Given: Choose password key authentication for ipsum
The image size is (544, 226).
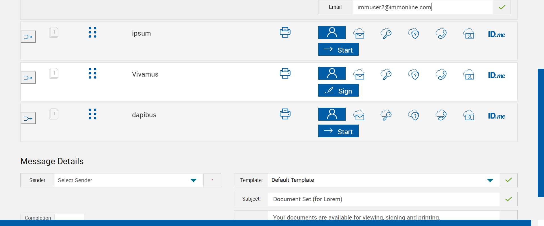Looking at the screenshot, I should point(386,34).
